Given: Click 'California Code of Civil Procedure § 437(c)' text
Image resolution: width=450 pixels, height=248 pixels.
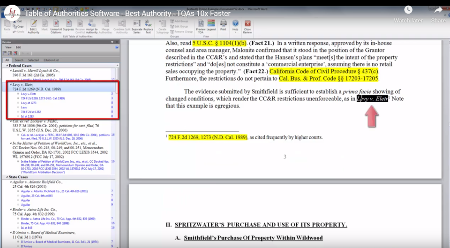Looking at the screenshot, I should [x=324, y=71].
